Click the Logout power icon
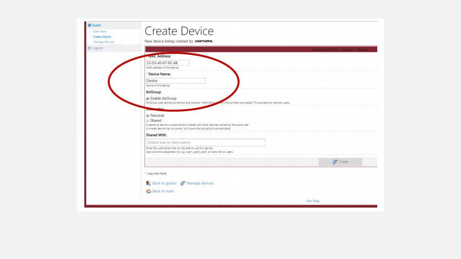Image resolution: width=461 pixels, height=259 pixels. pyautogui.click(x=89, y=48)
